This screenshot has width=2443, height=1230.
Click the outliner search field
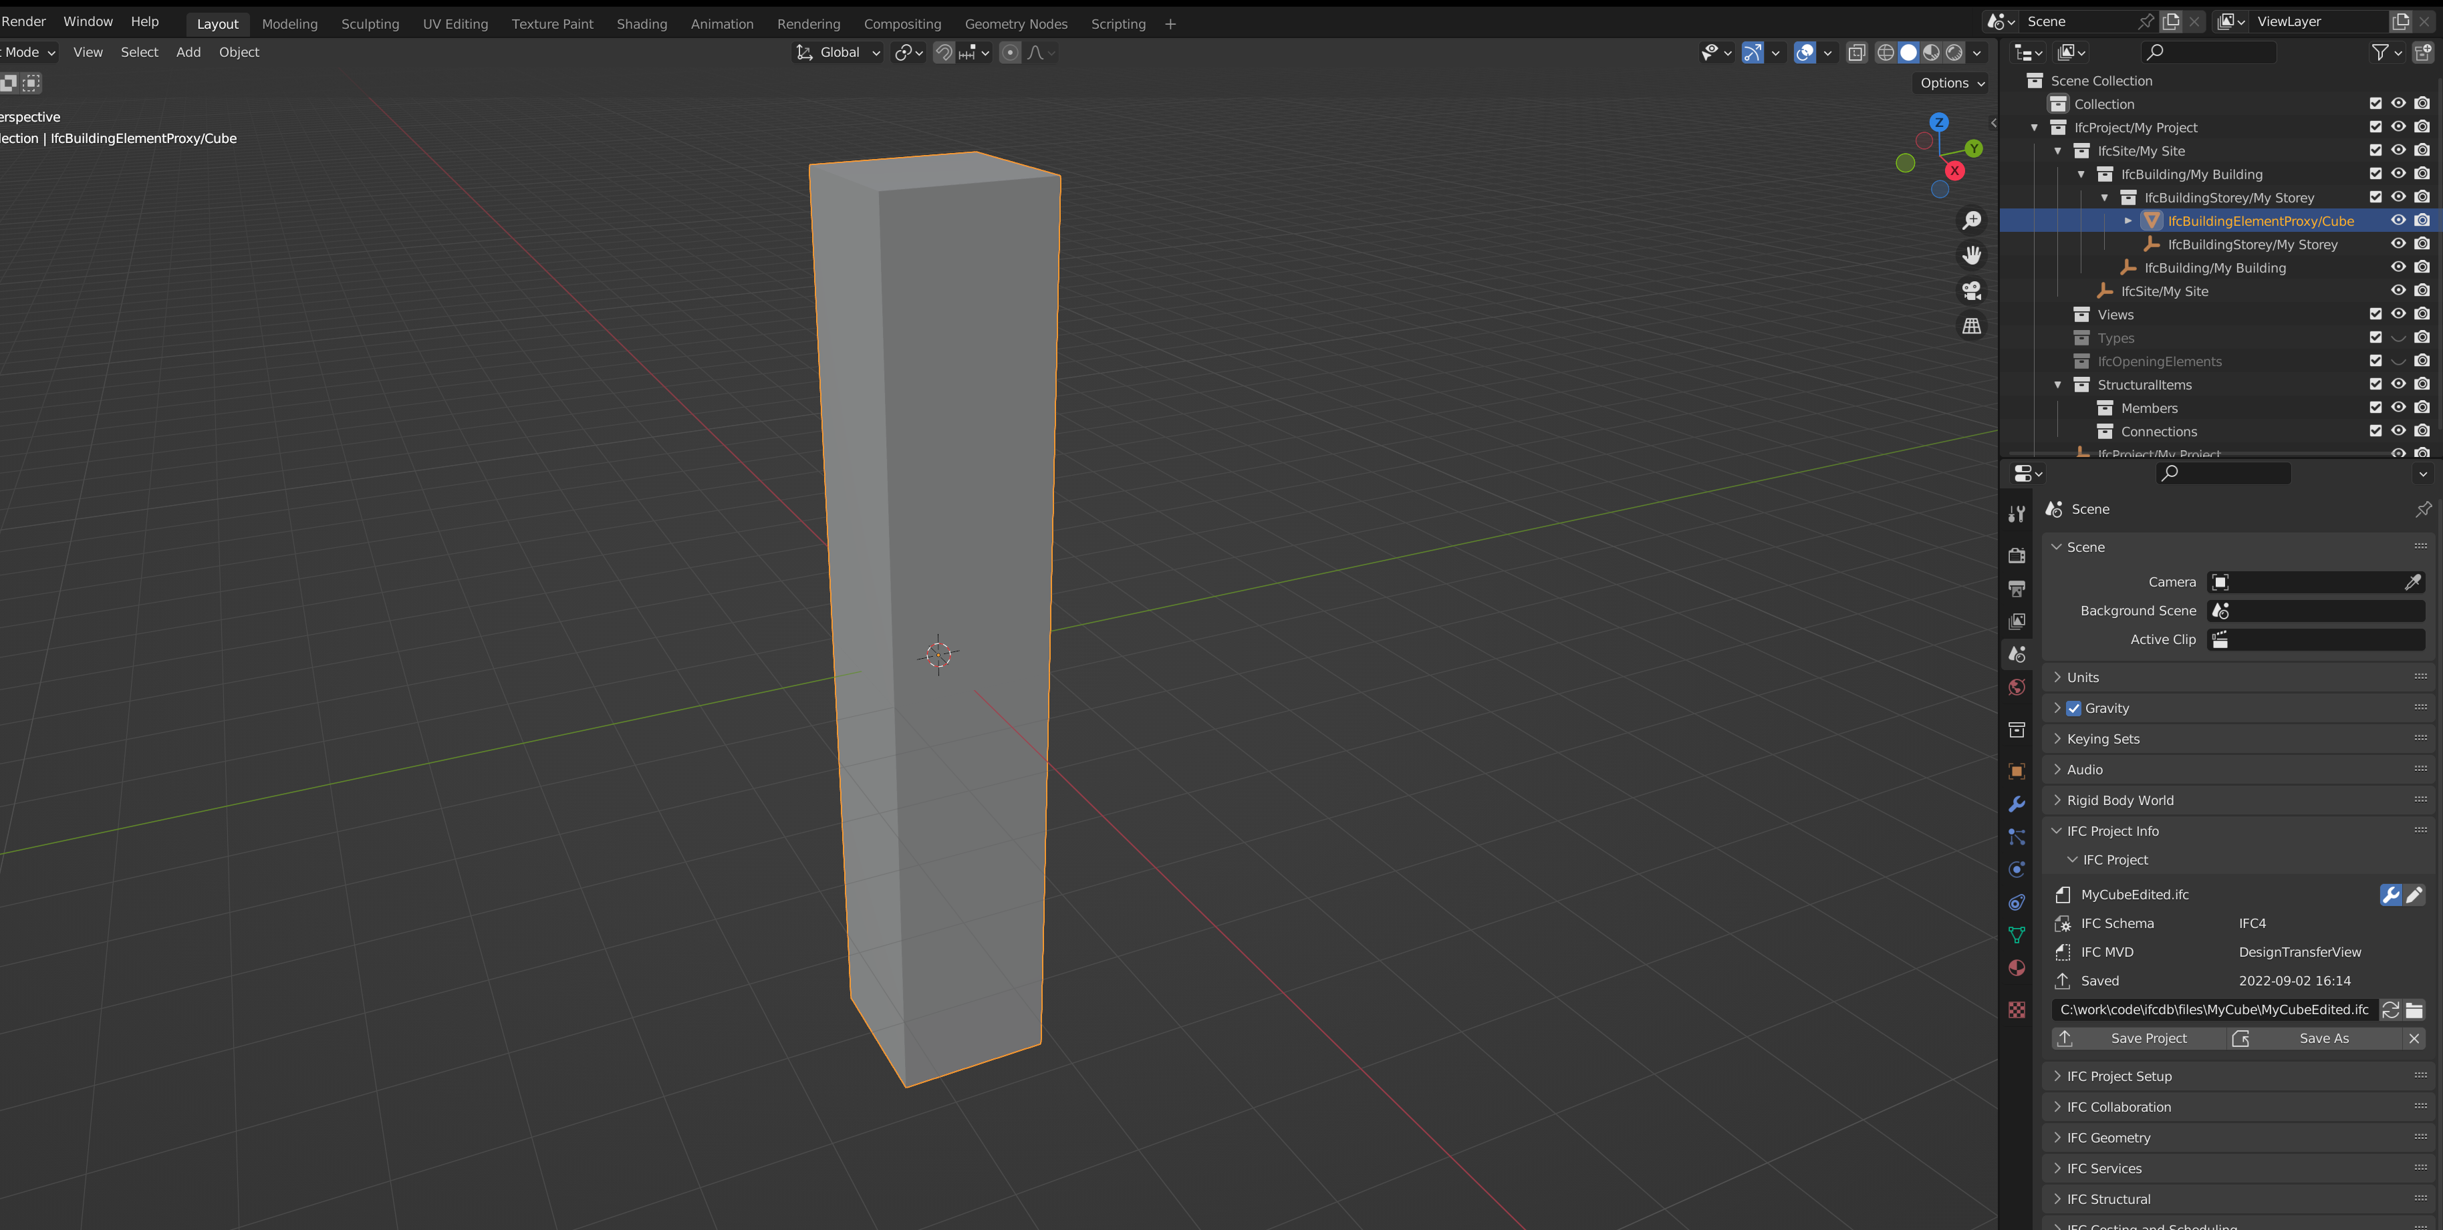(x=2208, y=52)
